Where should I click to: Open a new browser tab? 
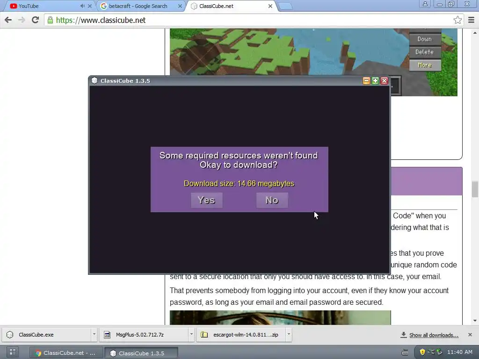pyautogui.click(x=286, y=6)
